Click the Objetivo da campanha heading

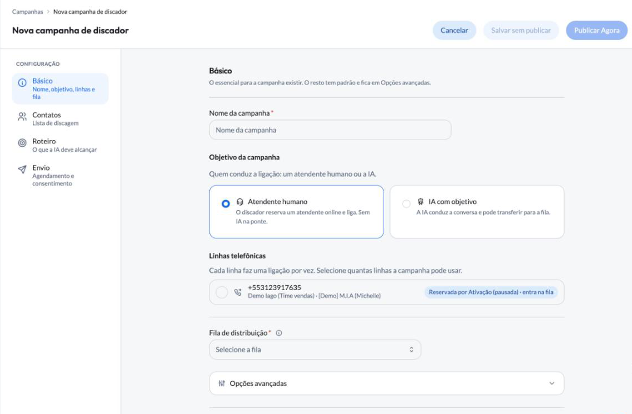[244, 157]
